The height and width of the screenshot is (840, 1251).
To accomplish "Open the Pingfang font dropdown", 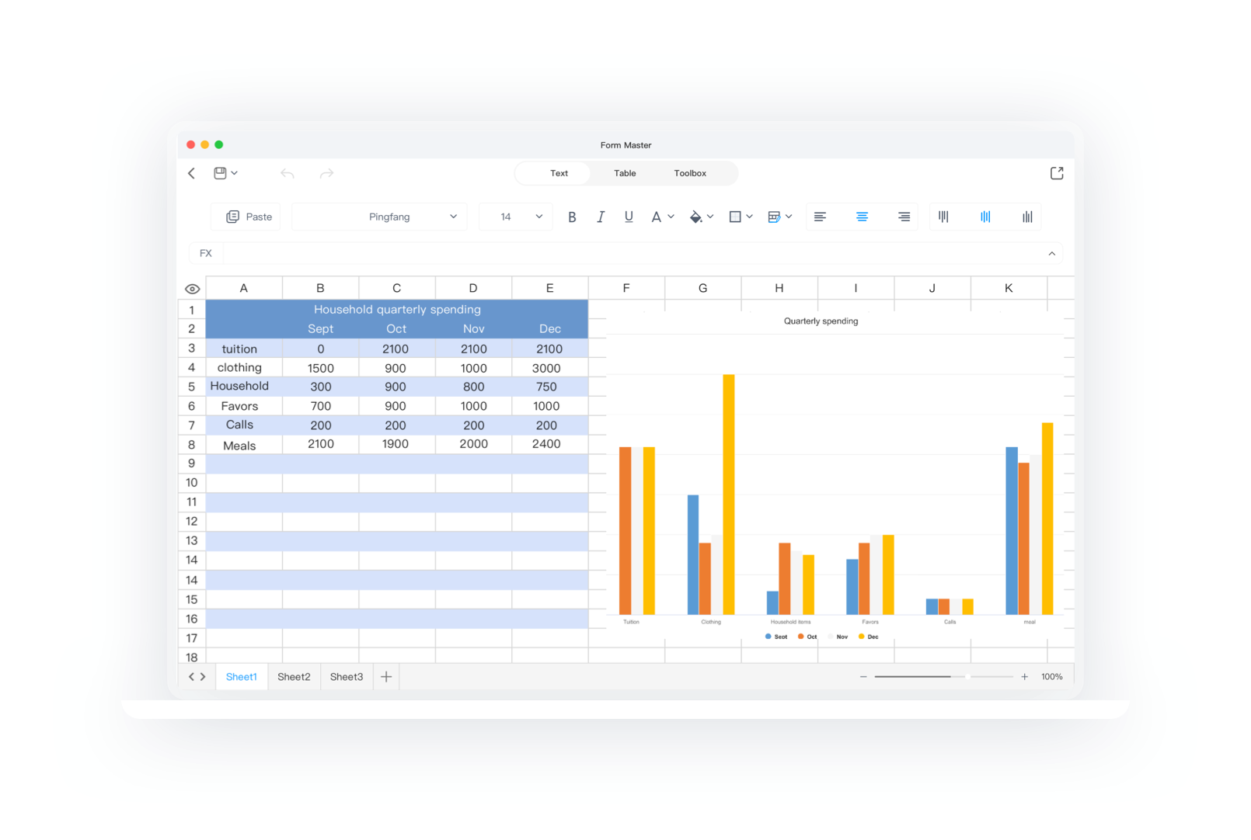I will 379,217.
